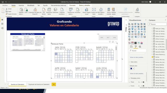
Task: Click focus mode icon on calendar visual
Action: [x=113, y=42]
